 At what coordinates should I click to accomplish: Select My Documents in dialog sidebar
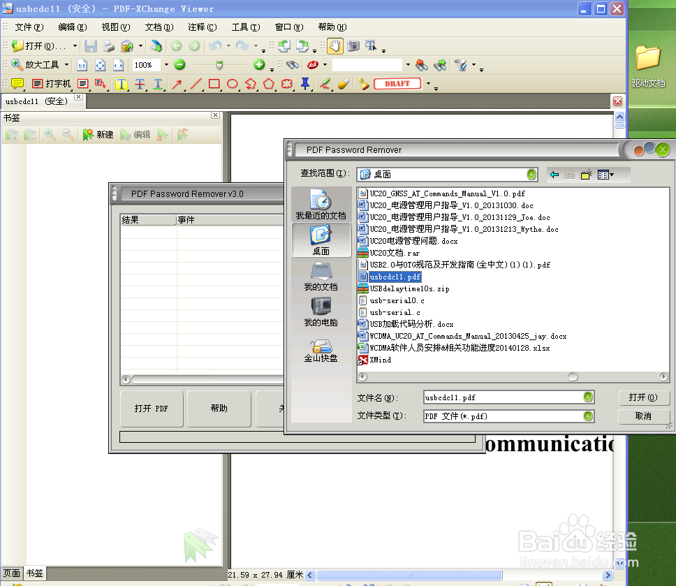coord(321,277)
